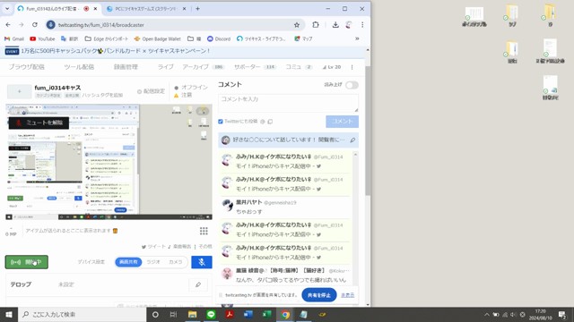Open Word from the taskbar
The image size is (574, 322).
(248, 314)
